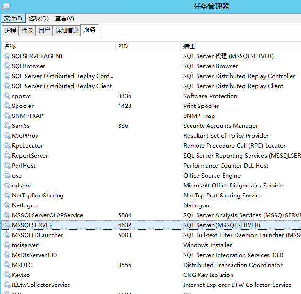Click description 'SQL Server Integration Services 13.0'
This screenshot has width=301, height=294.
point(233,255)
